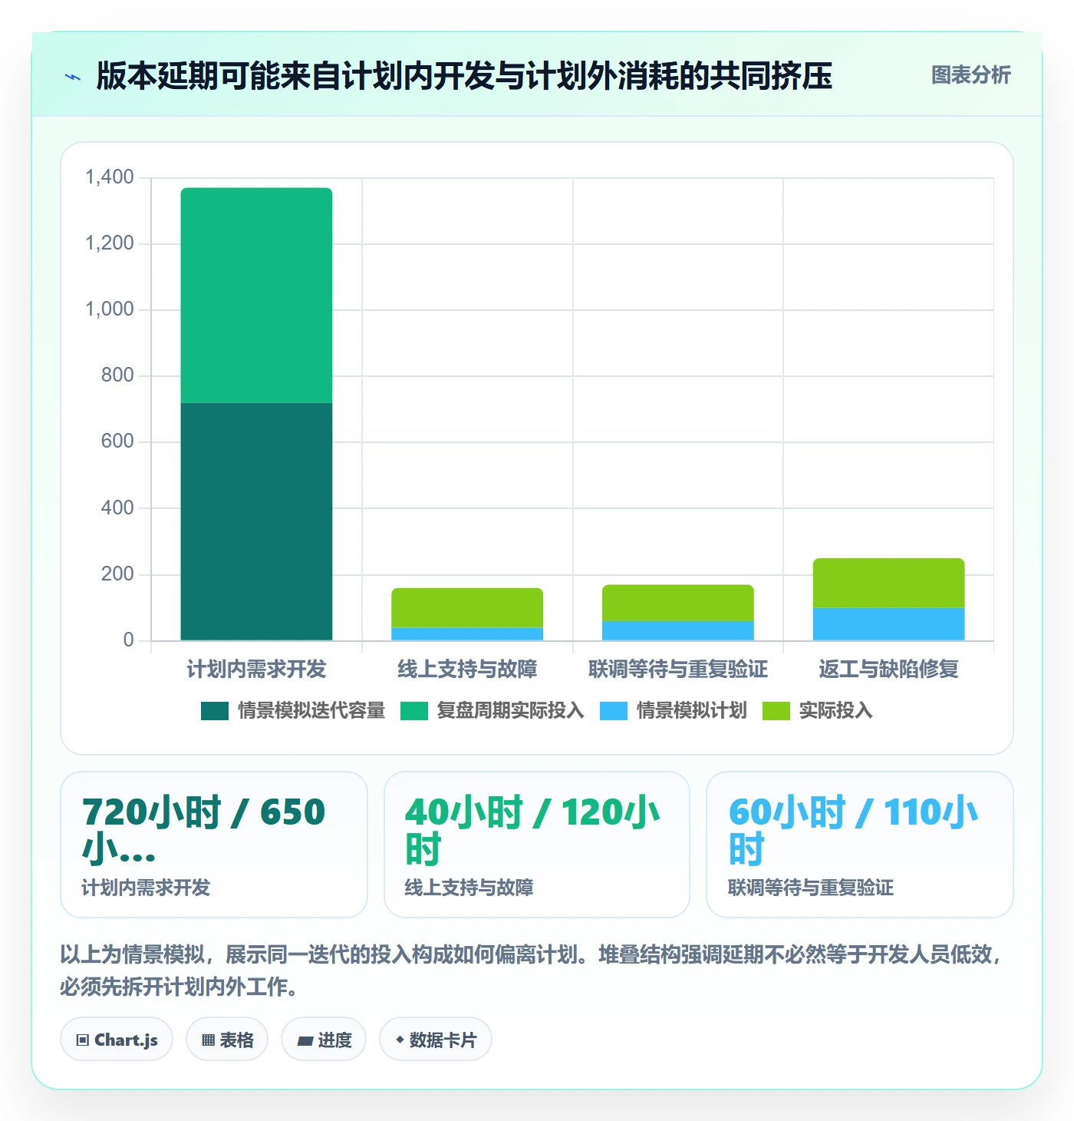Screen dimensions: 1074x1121
Task: Click the x-axis label 返工与缺陷修复
Action: 888,670
